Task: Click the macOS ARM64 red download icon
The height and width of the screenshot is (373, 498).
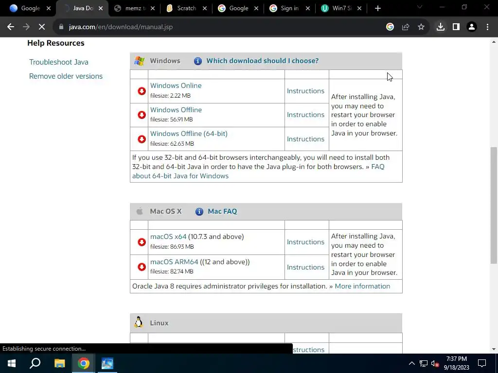Action: pyautogui.click(x=142, y=267)
